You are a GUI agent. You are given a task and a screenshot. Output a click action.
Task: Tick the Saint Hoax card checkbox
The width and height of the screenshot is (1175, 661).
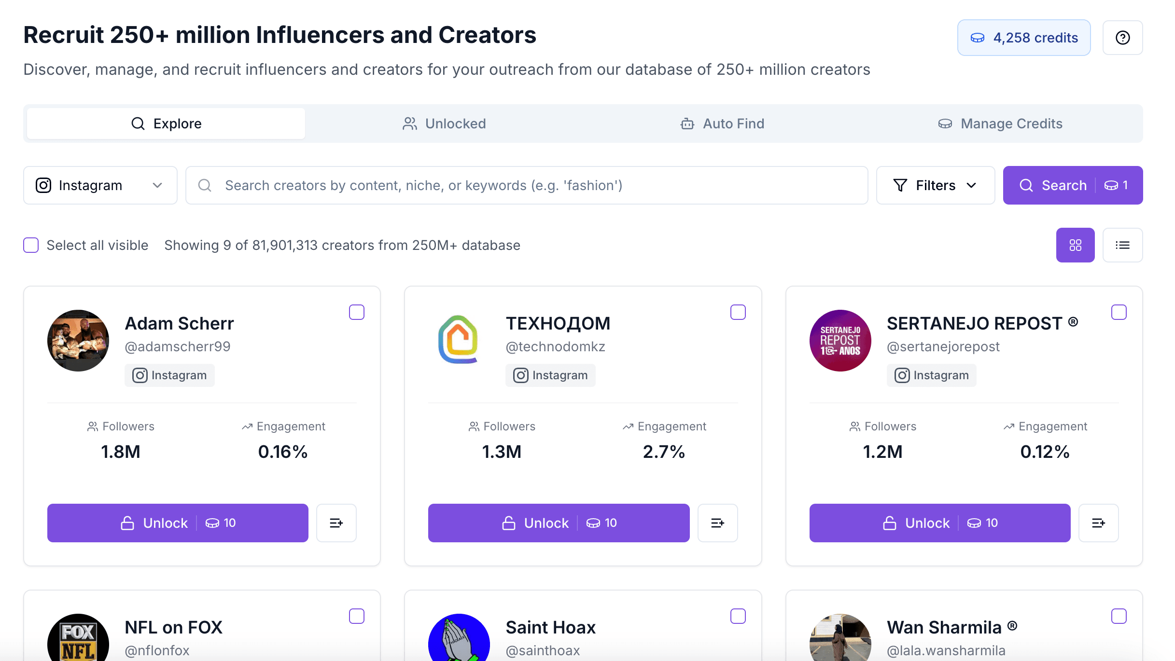pyautogui.click(x=738, y=616)
